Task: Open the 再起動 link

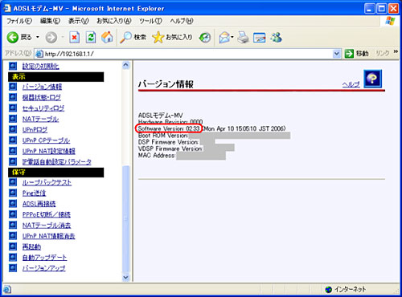Action: click(x=31, y=246)
